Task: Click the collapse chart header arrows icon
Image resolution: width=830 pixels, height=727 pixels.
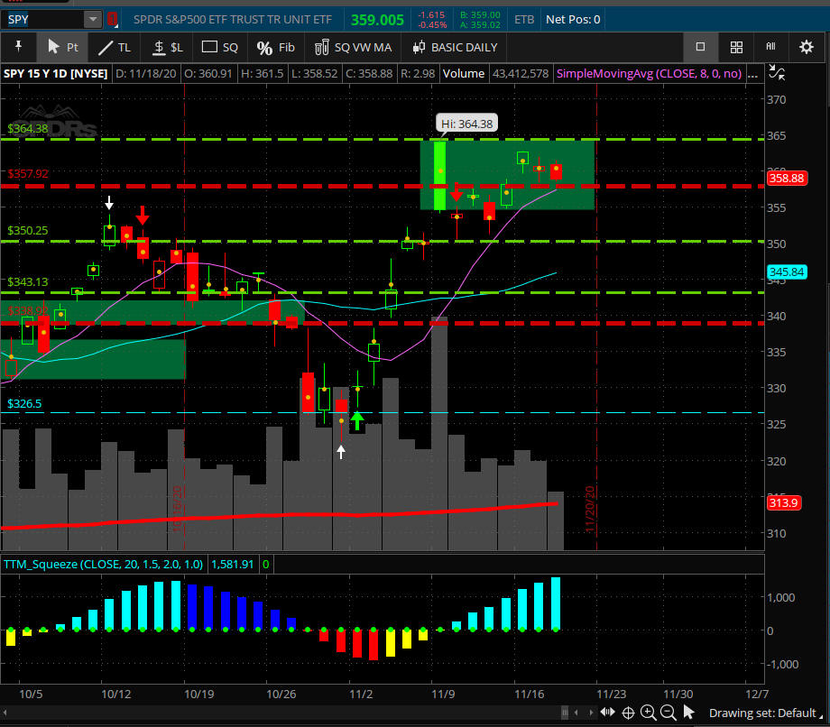Action: pos(777,73)
